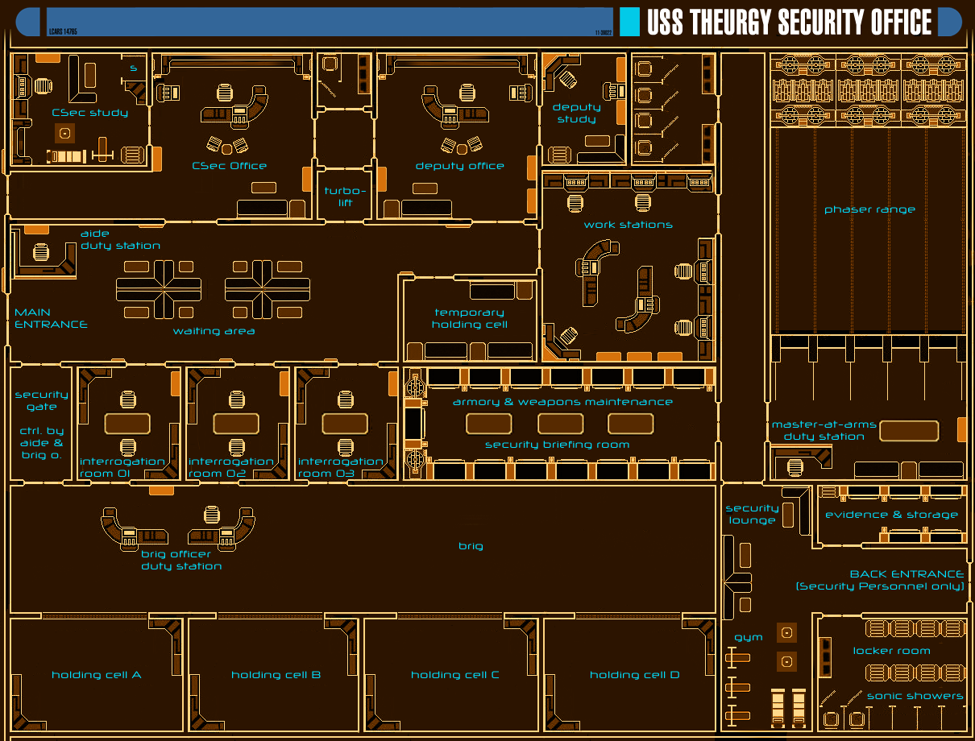Select the "CSec Office" label

pyautogui.click(x=230, y=166)
